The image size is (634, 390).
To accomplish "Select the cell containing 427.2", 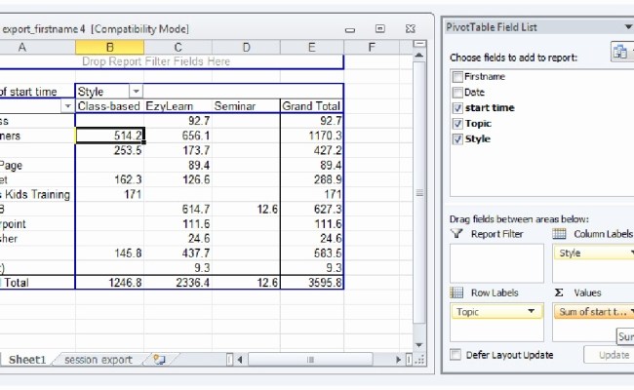I will (x=312, y=150).
